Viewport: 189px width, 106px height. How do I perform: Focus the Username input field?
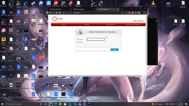tap(96, 39)
